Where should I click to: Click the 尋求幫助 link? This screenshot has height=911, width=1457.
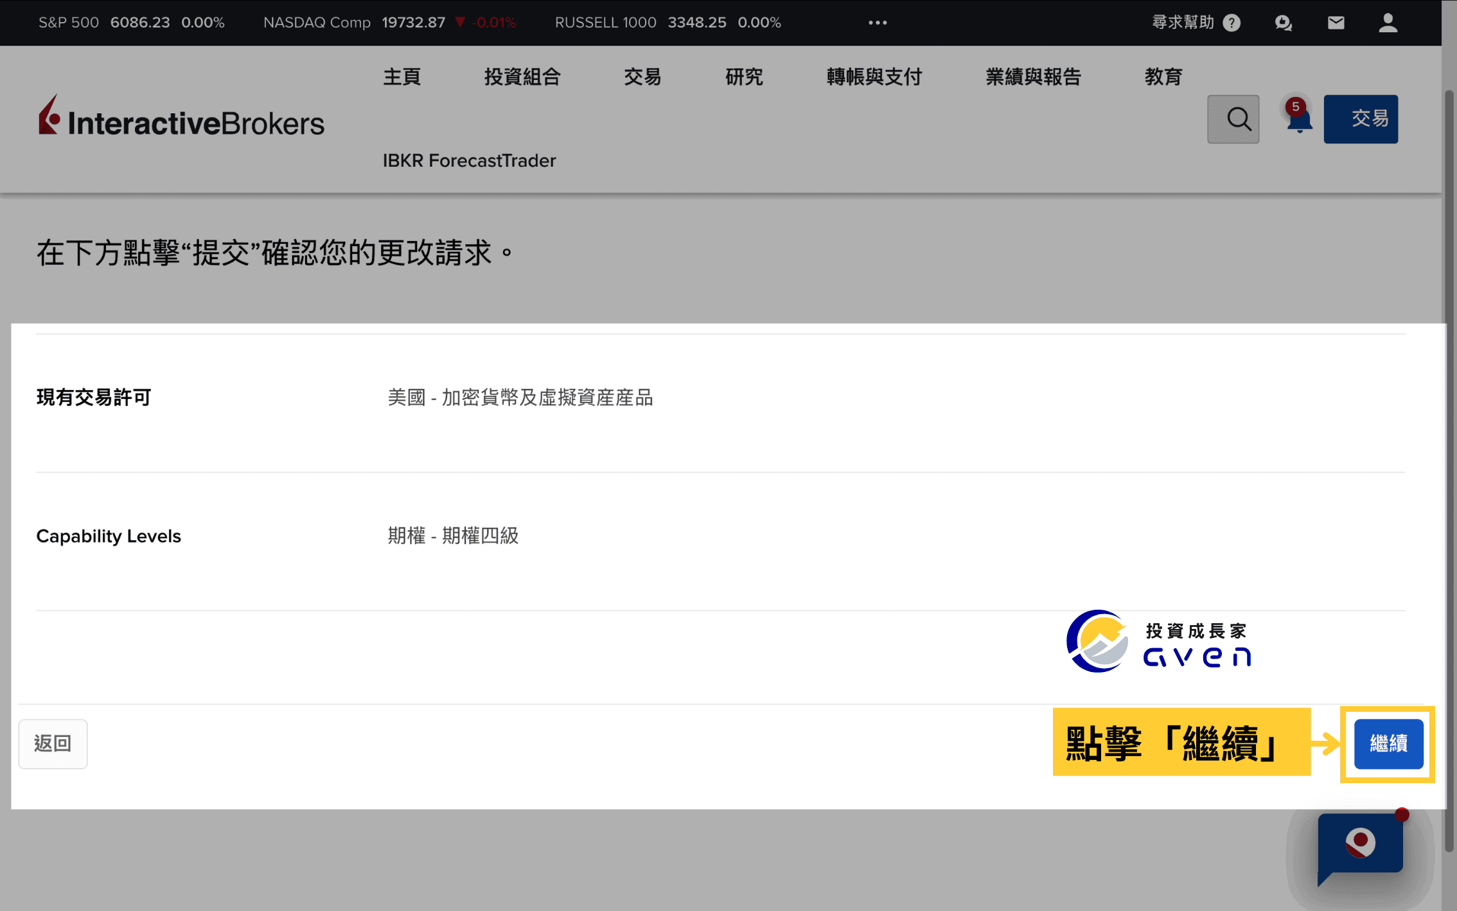(x=1183, y=22)
